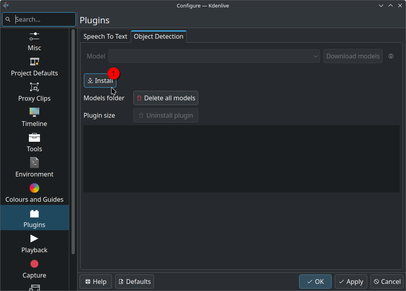The image size is (406, 291).
Task: Cancel the configuration dialog
Action: point(387,282)
